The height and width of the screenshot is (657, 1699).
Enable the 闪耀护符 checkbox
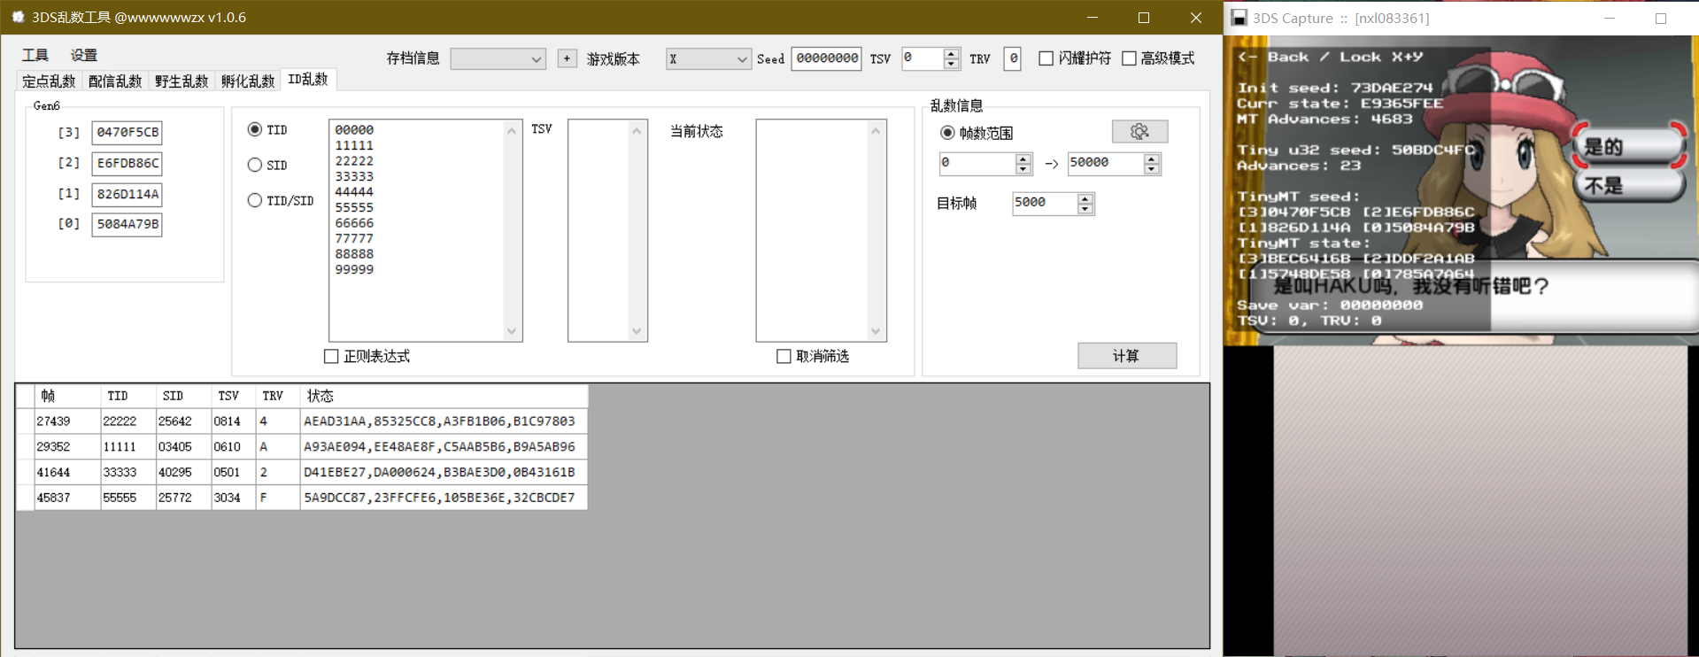click(1046, 58)
